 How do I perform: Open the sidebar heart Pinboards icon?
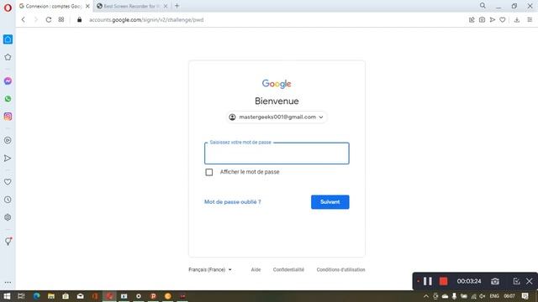point(8,182)
